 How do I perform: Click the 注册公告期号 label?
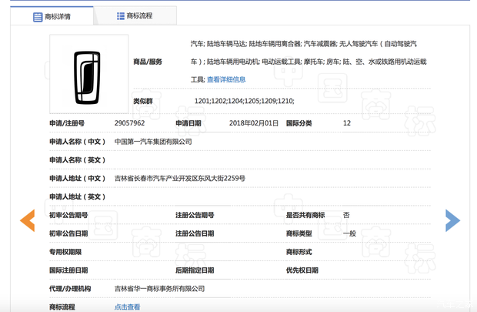[195, 215]
